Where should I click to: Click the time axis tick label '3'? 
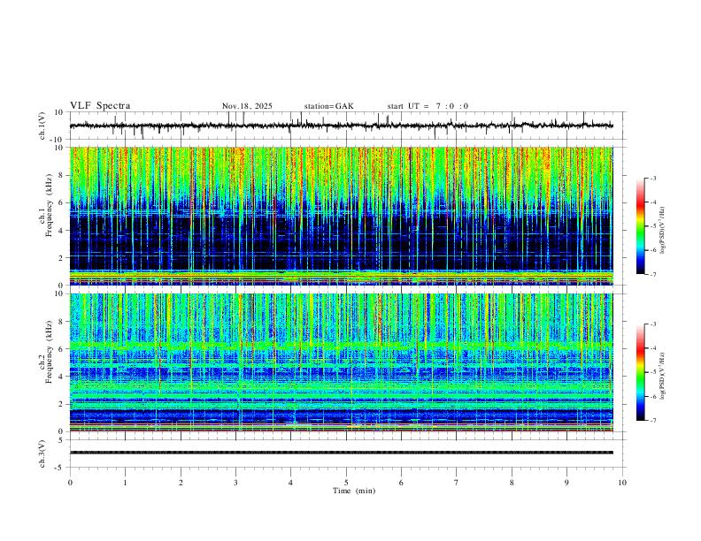tap(235, 483)
